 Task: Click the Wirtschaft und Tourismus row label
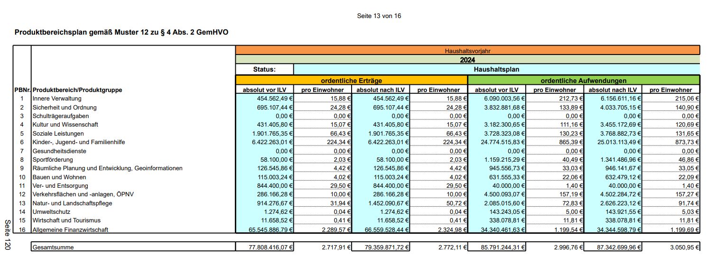pos(66,220)
